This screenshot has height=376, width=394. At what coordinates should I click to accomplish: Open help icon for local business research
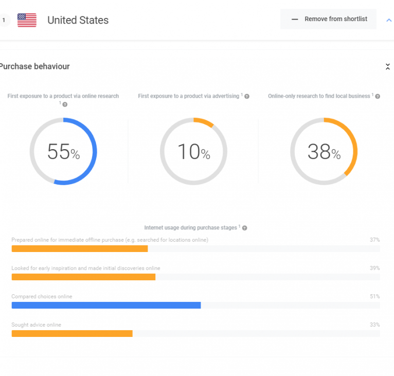click(x=378, y=96)
